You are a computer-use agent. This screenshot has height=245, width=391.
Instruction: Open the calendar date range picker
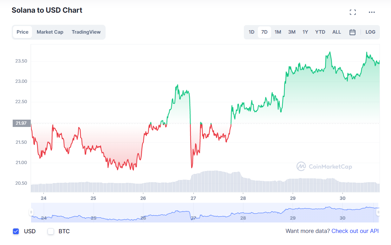(352, 32)
